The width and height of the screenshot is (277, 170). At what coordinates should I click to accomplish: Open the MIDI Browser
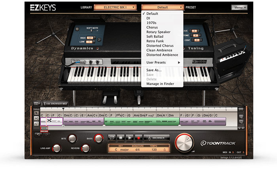click(157, 138)
